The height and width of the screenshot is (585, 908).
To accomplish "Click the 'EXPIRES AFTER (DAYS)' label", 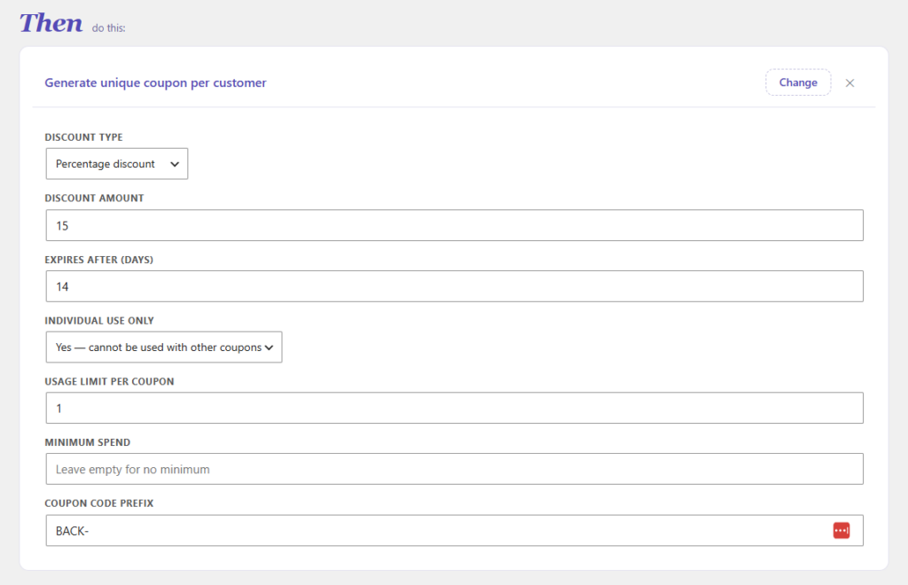I will (99, 260).
